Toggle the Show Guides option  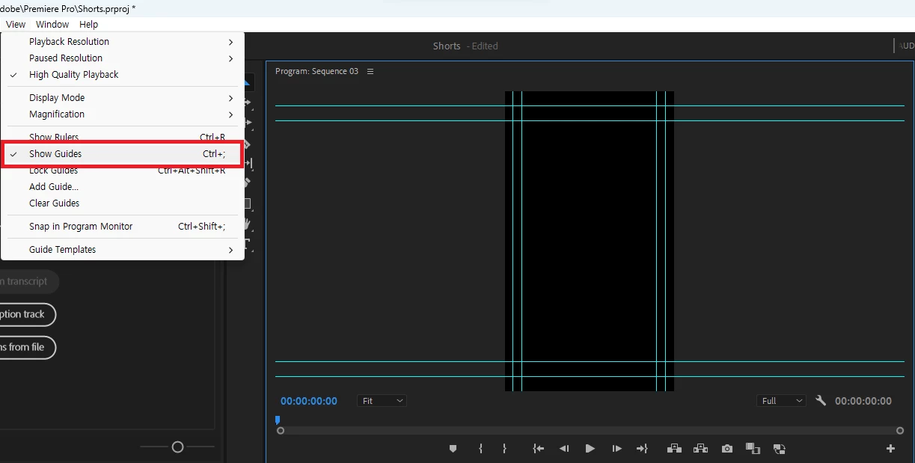123,154
